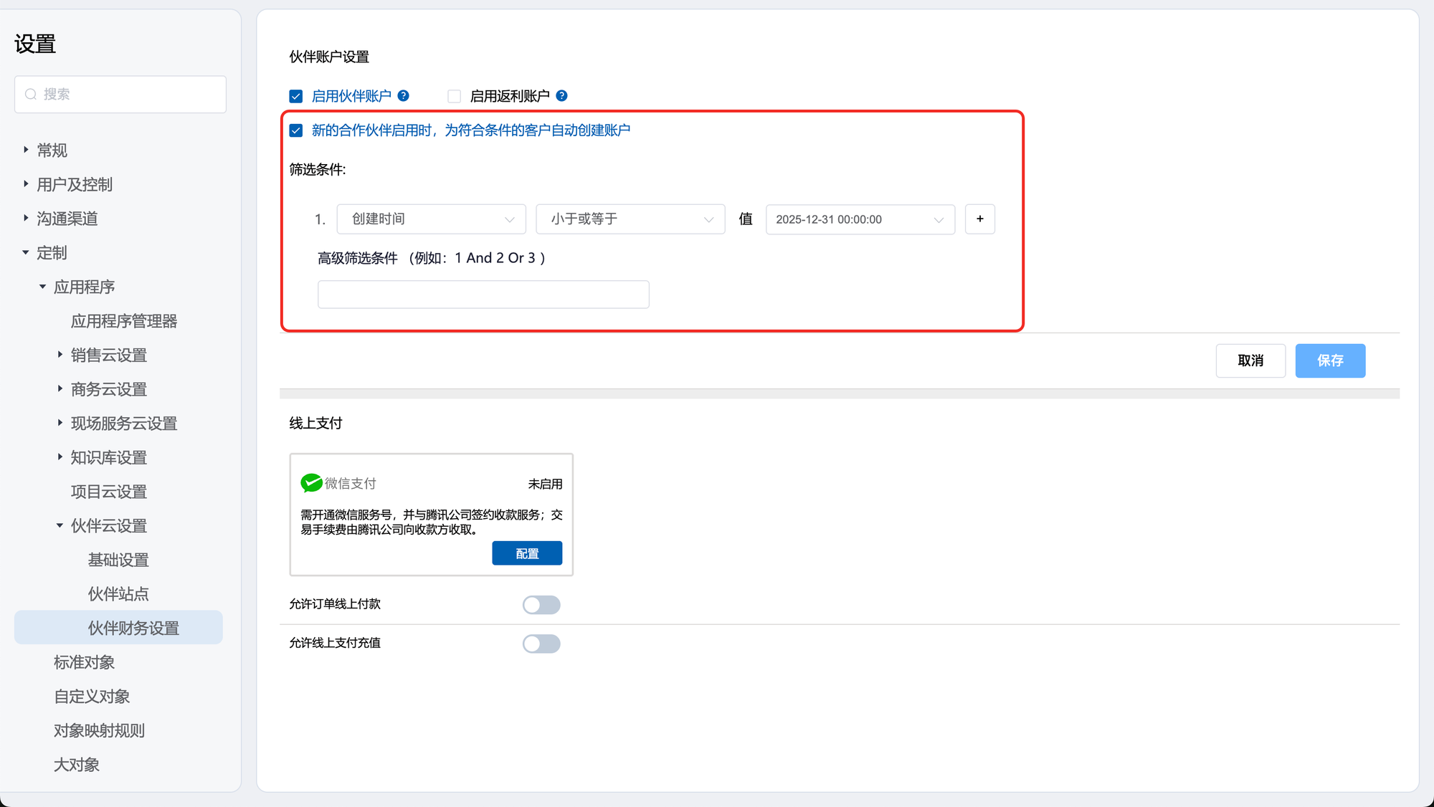The width and height of the screenshot is (1434, 807).
Task: Click help icon next to 启用伙伴账户
Action: 404,96
